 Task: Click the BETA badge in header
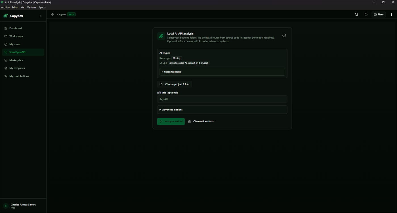pyautogui.click(x=71, y=14)
